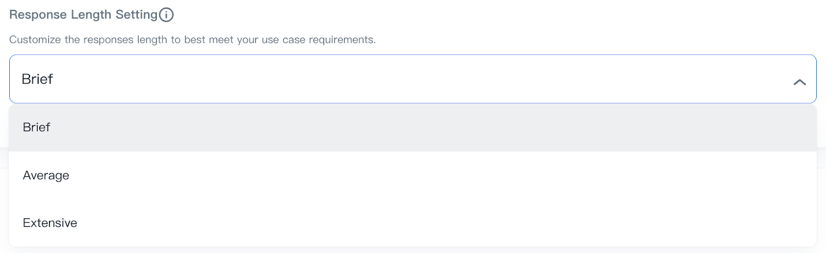
Task: Click the description text about customizing responses
Action: click(192, 40)
